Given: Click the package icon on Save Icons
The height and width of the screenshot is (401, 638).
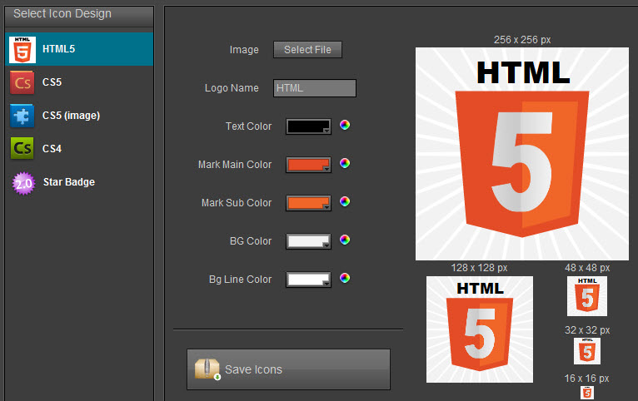Looking at the screenshot, I should pyautogui.click(x=207, y=369).
